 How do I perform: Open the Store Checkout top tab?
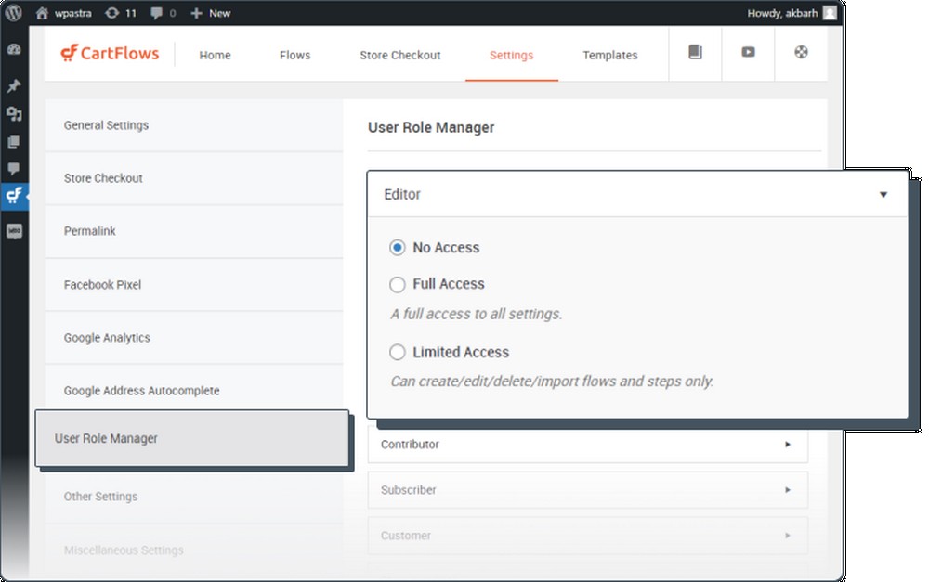click(x=399, y=55)
